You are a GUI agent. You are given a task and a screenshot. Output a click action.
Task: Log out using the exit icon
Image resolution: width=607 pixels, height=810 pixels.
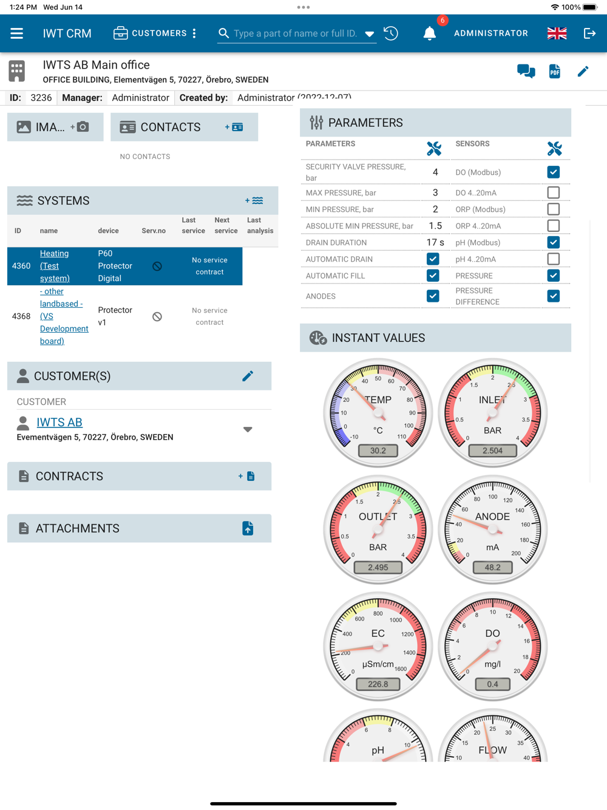pos(589,33)
